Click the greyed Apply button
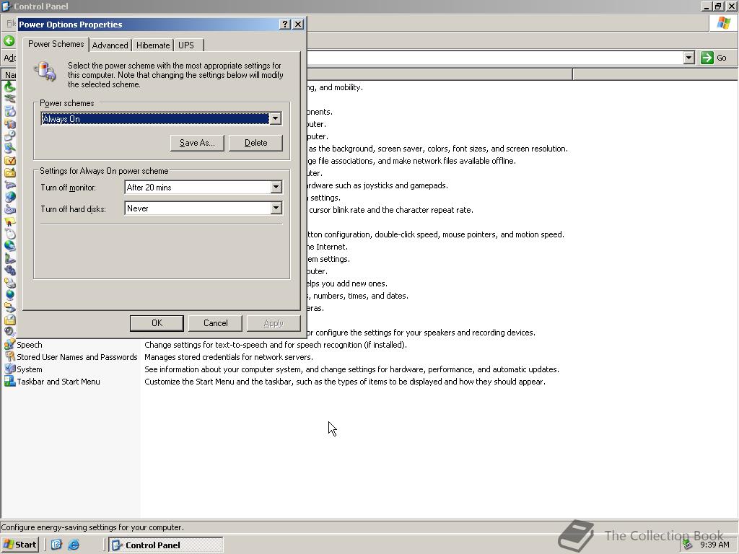This screenshot has height=554, width=739. (274, 323)
